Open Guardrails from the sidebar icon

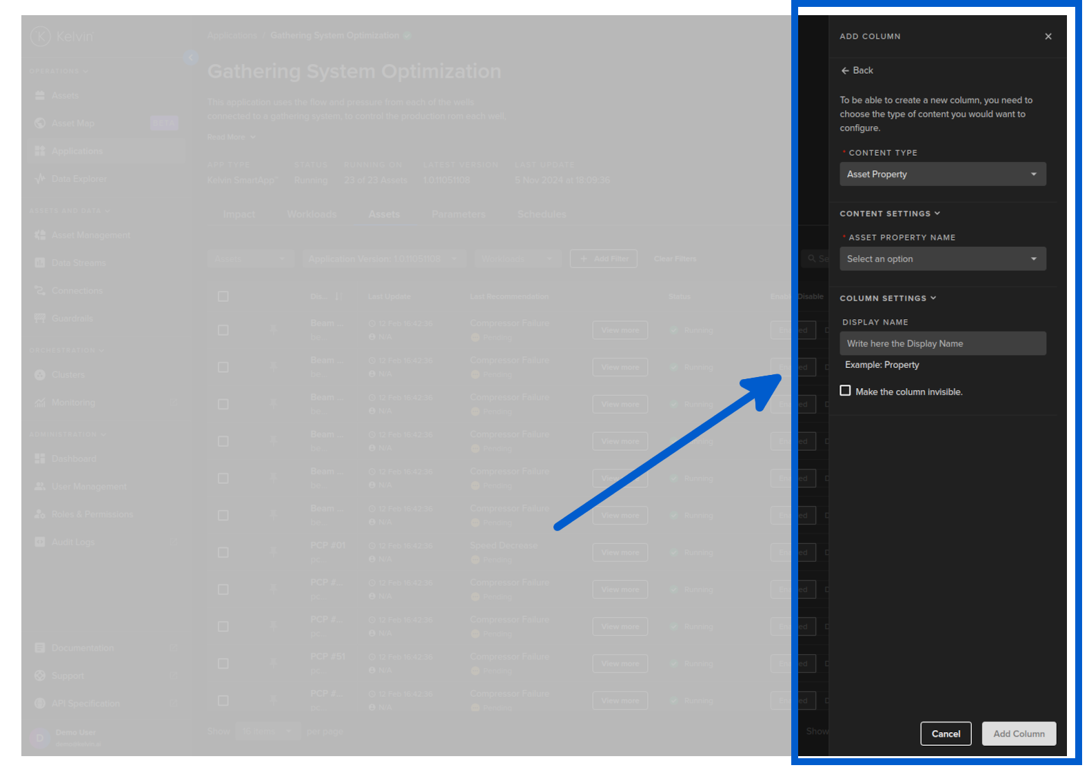coord(40,318)
